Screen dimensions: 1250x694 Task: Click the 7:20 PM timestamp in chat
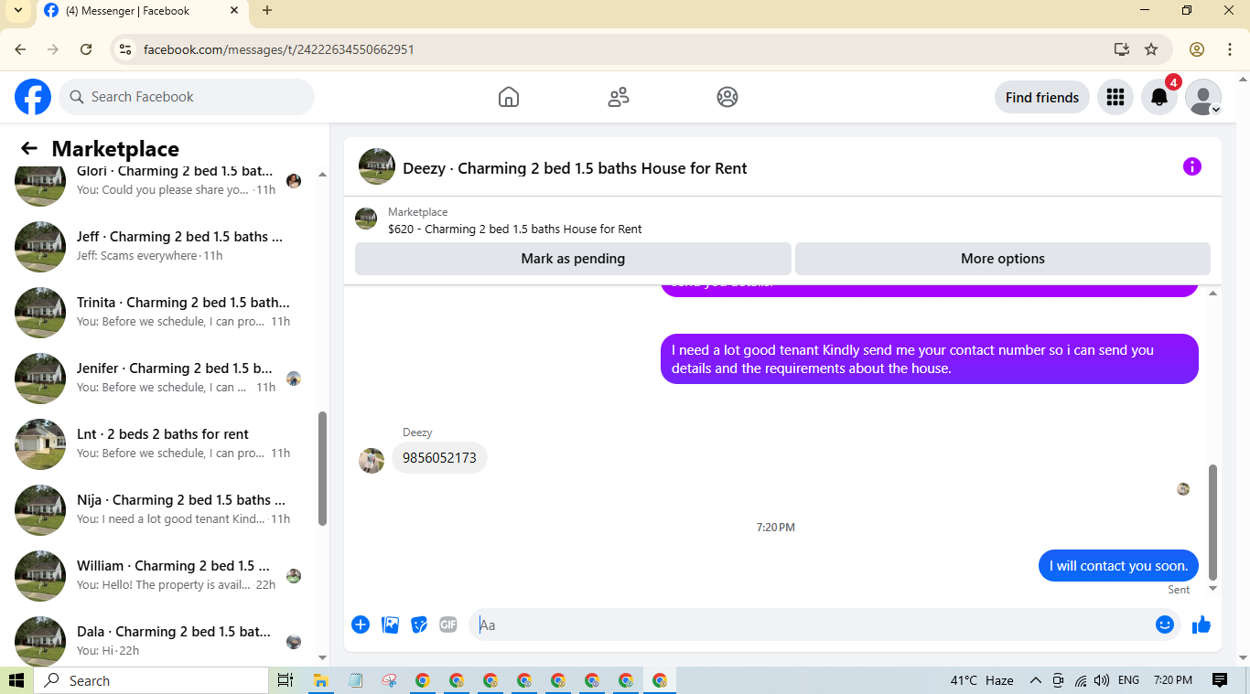click(x=775, y=528)
